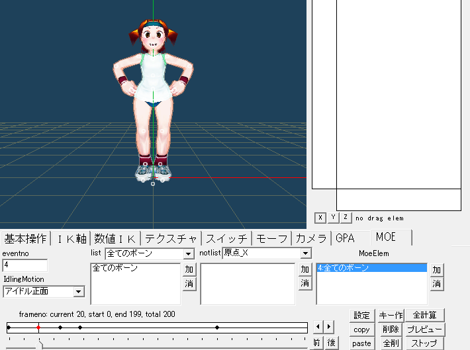Click the 加 button beside list box
Image resolution: width=470 pixels, height=350 pixels.
pos(189,270)
